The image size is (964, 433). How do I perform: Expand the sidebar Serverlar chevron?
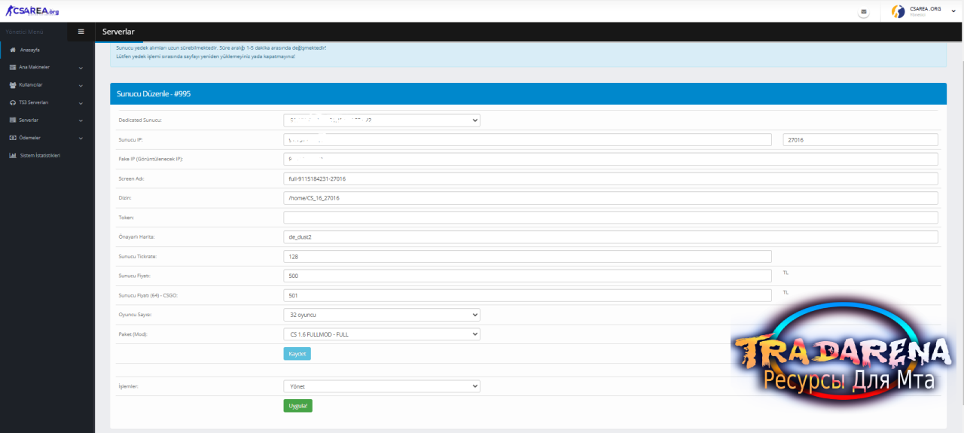click(x=81, y=120)
